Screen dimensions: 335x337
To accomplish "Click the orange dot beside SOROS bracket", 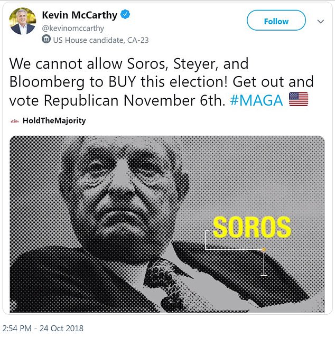I will point(264,248).
